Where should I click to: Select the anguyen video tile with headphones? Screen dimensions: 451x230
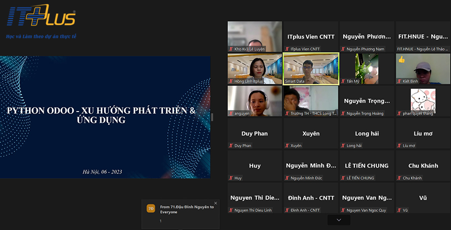point(255,100)
